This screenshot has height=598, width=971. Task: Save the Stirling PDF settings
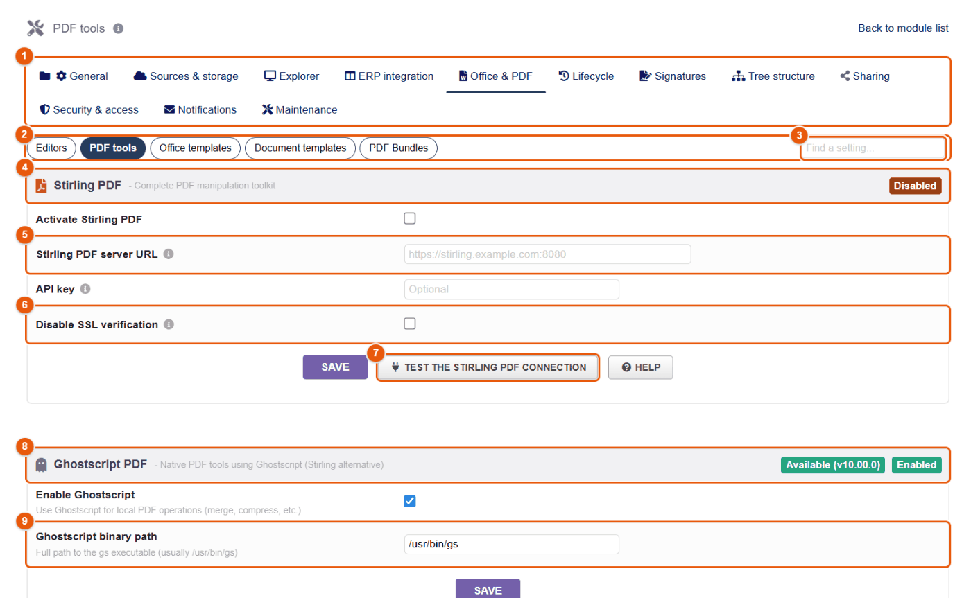[x=335, y=367]
